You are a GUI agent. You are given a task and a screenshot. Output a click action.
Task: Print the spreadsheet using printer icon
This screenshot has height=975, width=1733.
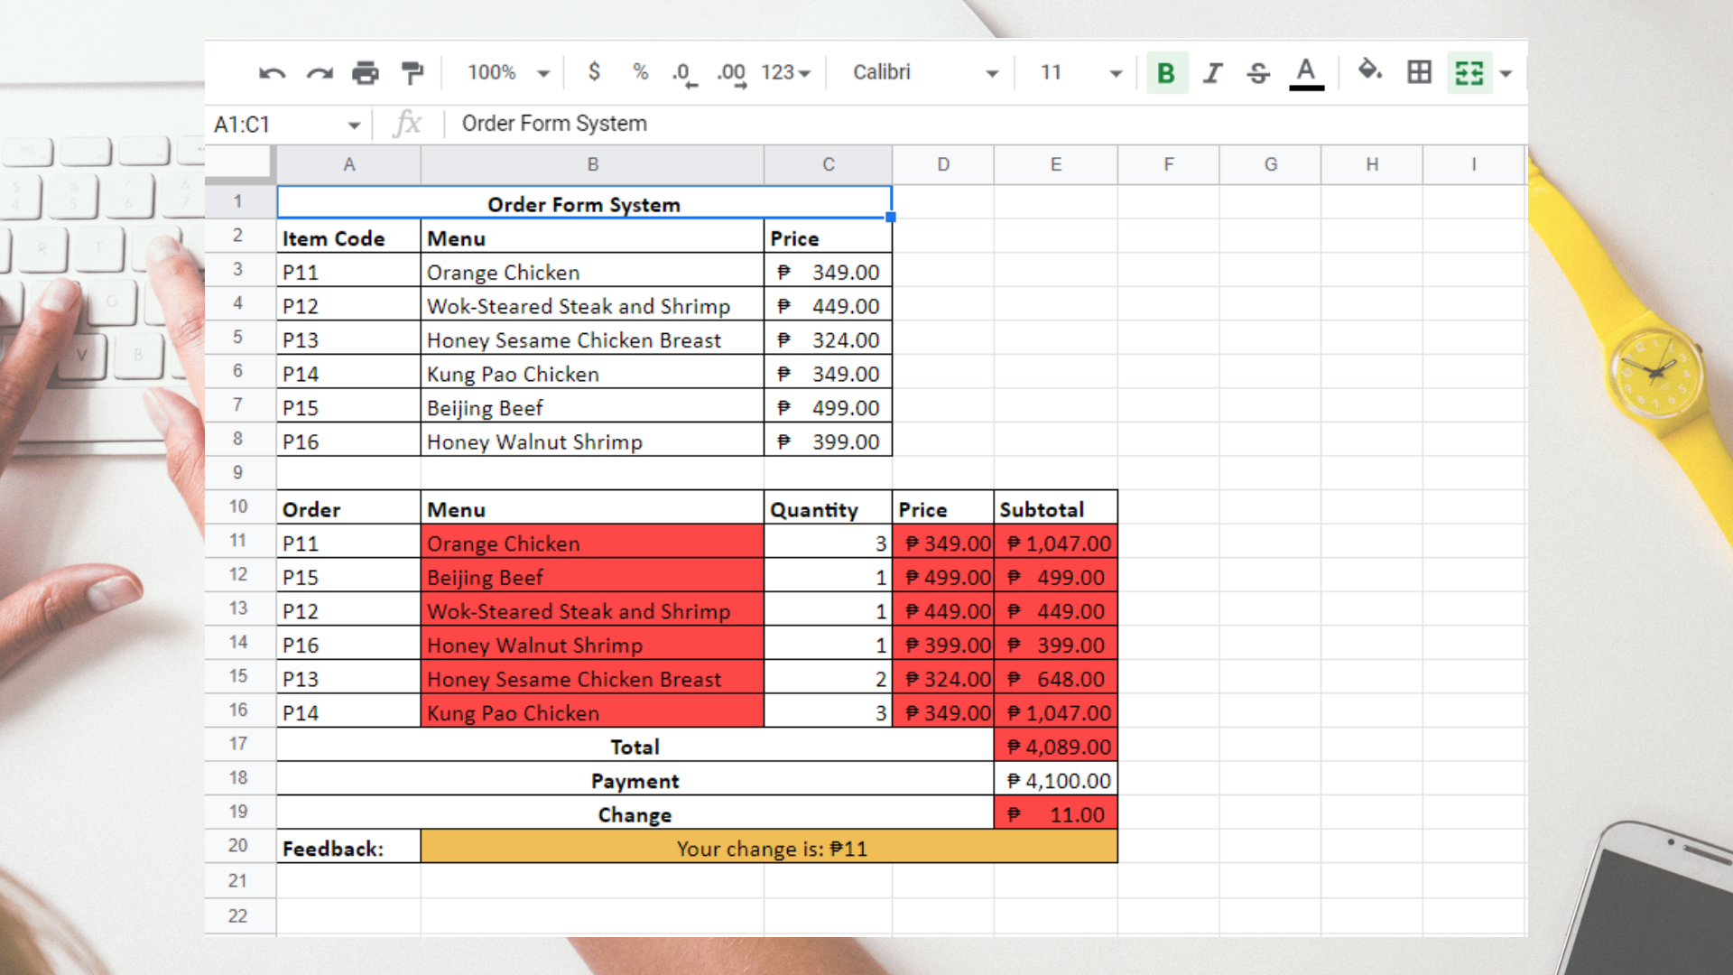366,73
